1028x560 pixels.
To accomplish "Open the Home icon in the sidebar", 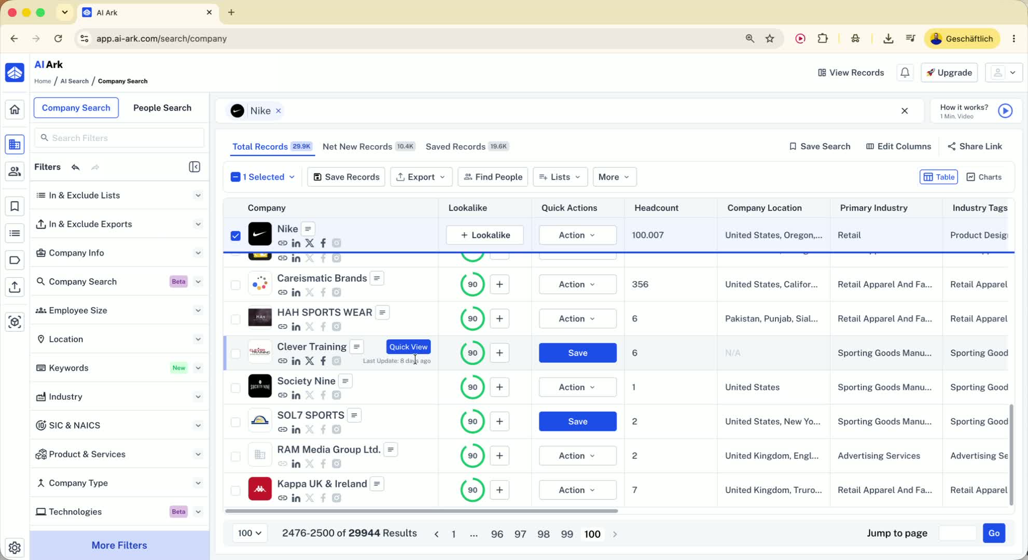I will point(15,109).
